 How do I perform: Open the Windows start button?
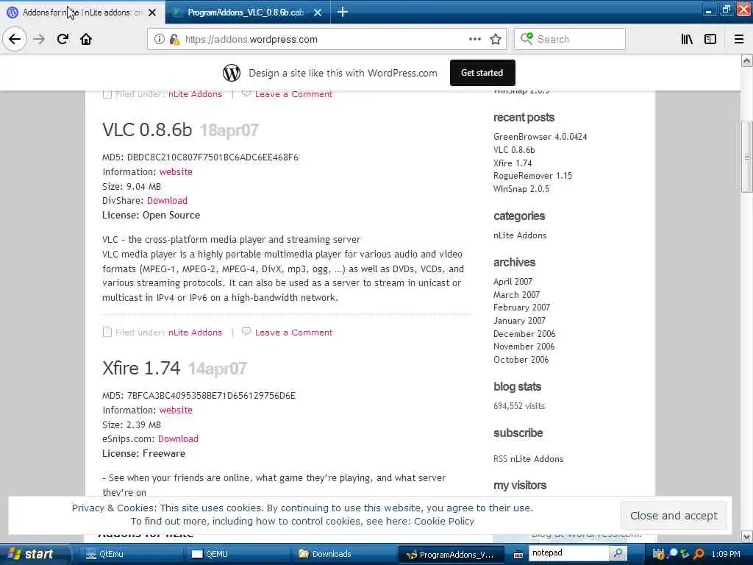[x=35, y=554]
